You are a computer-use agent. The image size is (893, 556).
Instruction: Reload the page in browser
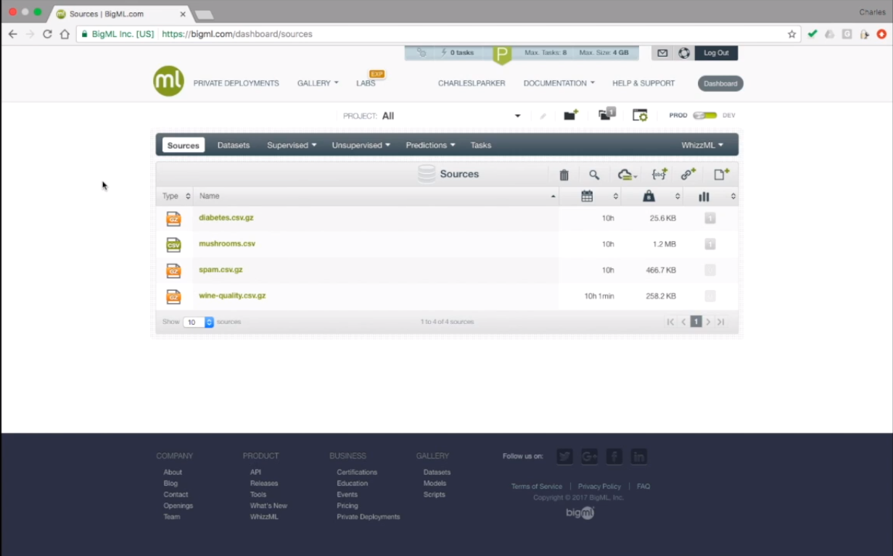click(47, 34)
